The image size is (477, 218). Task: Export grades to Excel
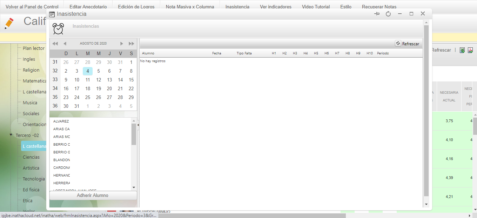(x=462, y=50)
